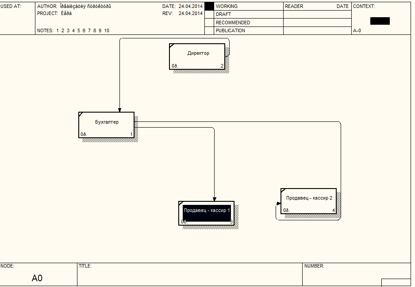Click the DRAFT status label
The width and height of the screenshot is (415, 287).
point(223,14)
